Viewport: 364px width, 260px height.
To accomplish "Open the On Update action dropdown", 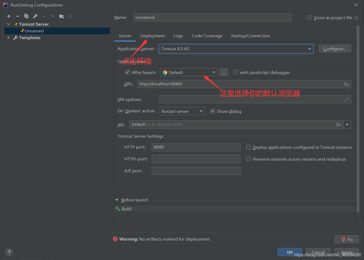I will coord(182,111).
